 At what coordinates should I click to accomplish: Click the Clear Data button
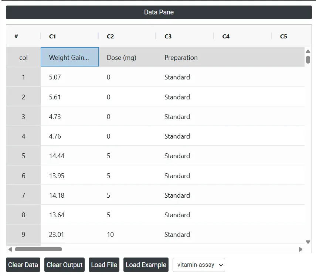click(x=23, y=265)
